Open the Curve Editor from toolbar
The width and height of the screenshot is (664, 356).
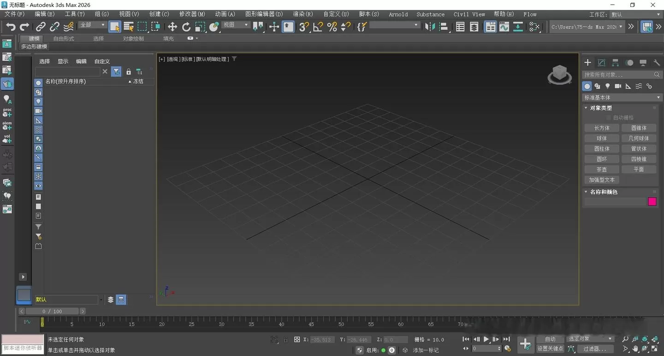(504, 27)
